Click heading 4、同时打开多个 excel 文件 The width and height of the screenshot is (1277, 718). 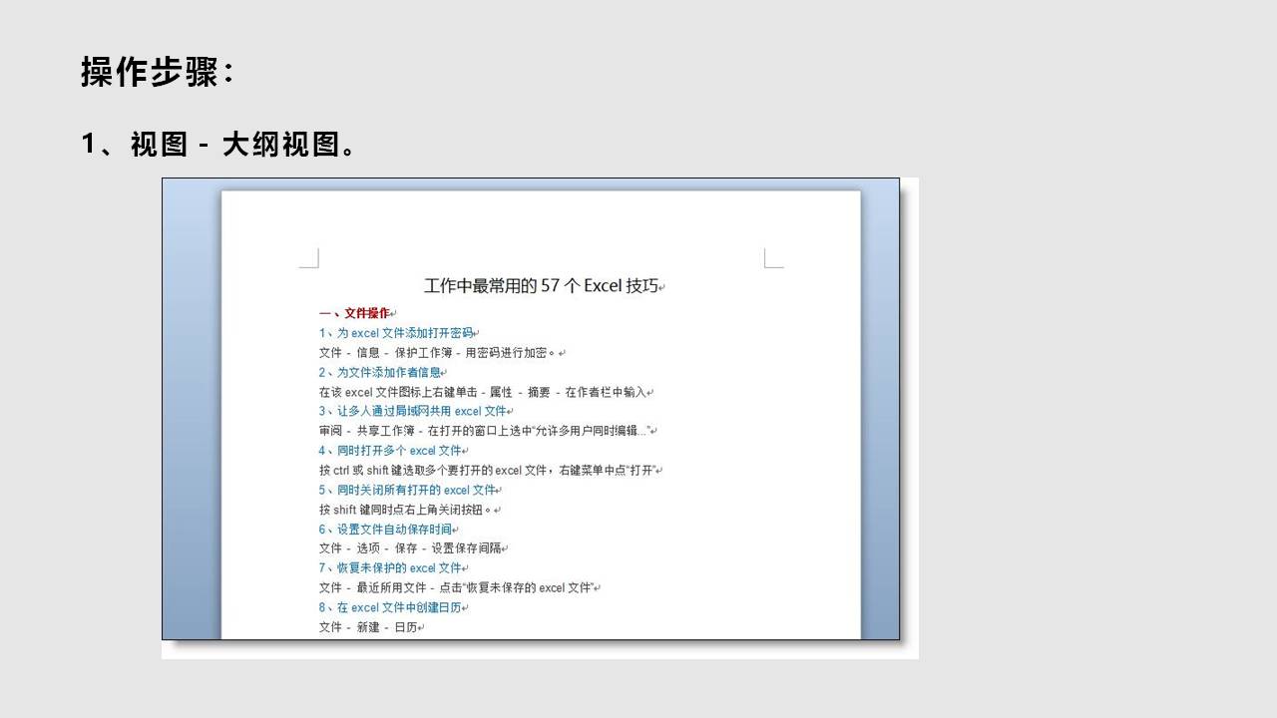tap(391, 451)
